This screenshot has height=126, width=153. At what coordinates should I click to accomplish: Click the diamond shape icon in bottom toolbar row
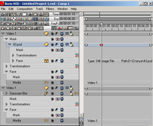pos(3,28)
